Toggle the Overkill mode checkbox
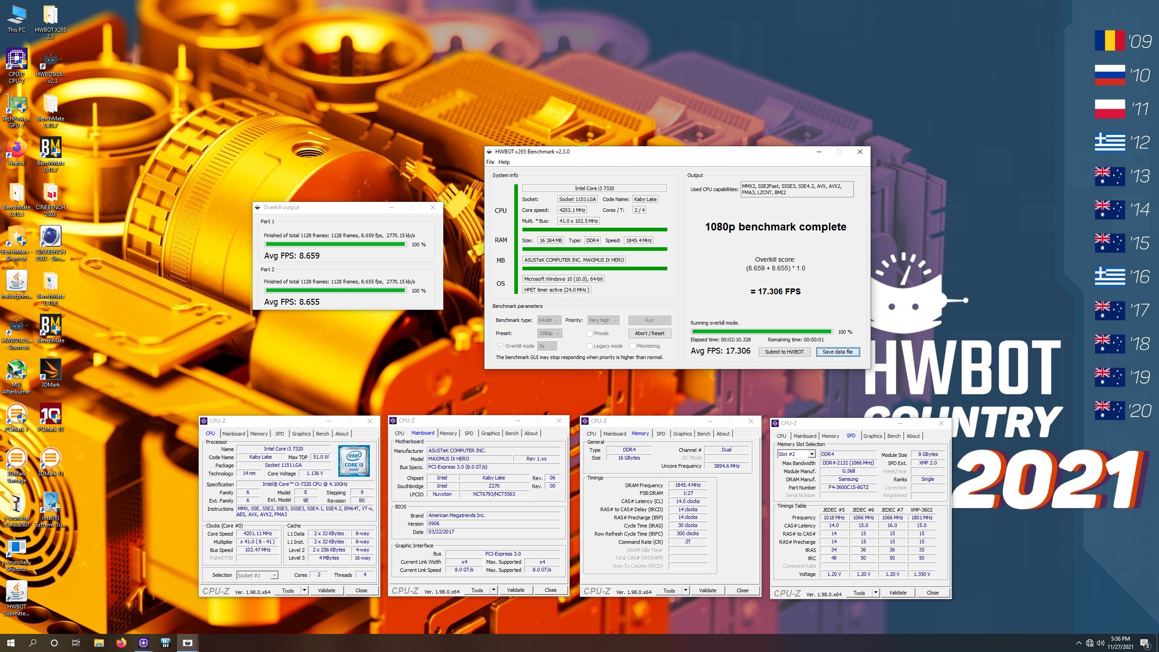This screenshot has width=1159, height=652. 501,346
